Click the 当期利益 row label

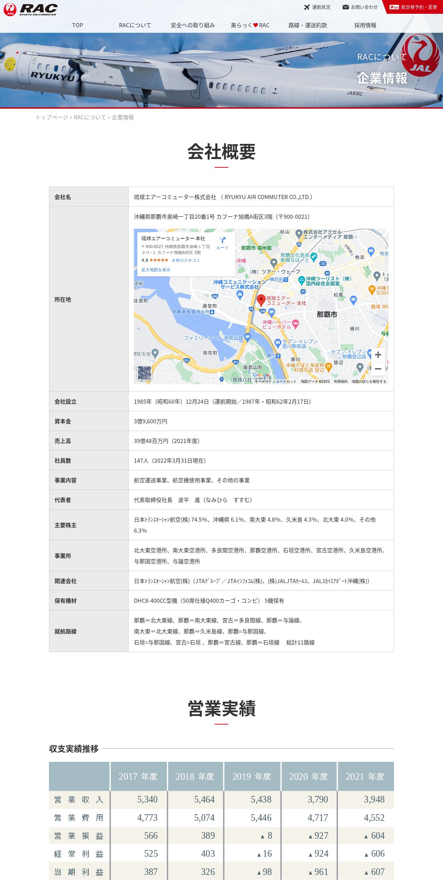(79, 872)
